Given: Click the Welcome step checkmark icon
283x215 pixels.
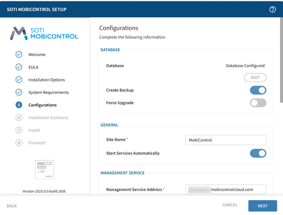Looking at the screenshot, I should [x=19, y=54].
